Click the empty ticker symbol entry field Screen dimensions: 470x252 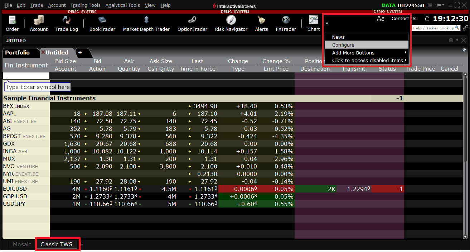(x=26, y=76)
